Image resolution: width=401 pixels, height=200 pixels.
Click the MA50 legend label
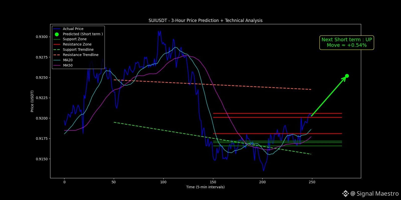(68, 65)
